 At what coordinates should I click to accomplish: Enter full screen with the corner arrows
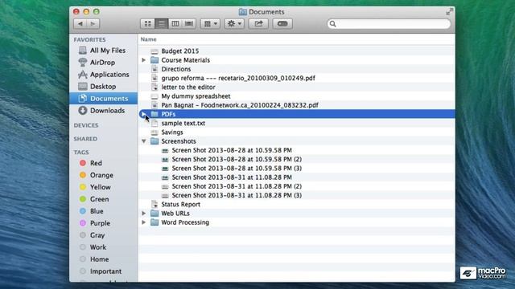pyautogui.click(x=449, y=12)
